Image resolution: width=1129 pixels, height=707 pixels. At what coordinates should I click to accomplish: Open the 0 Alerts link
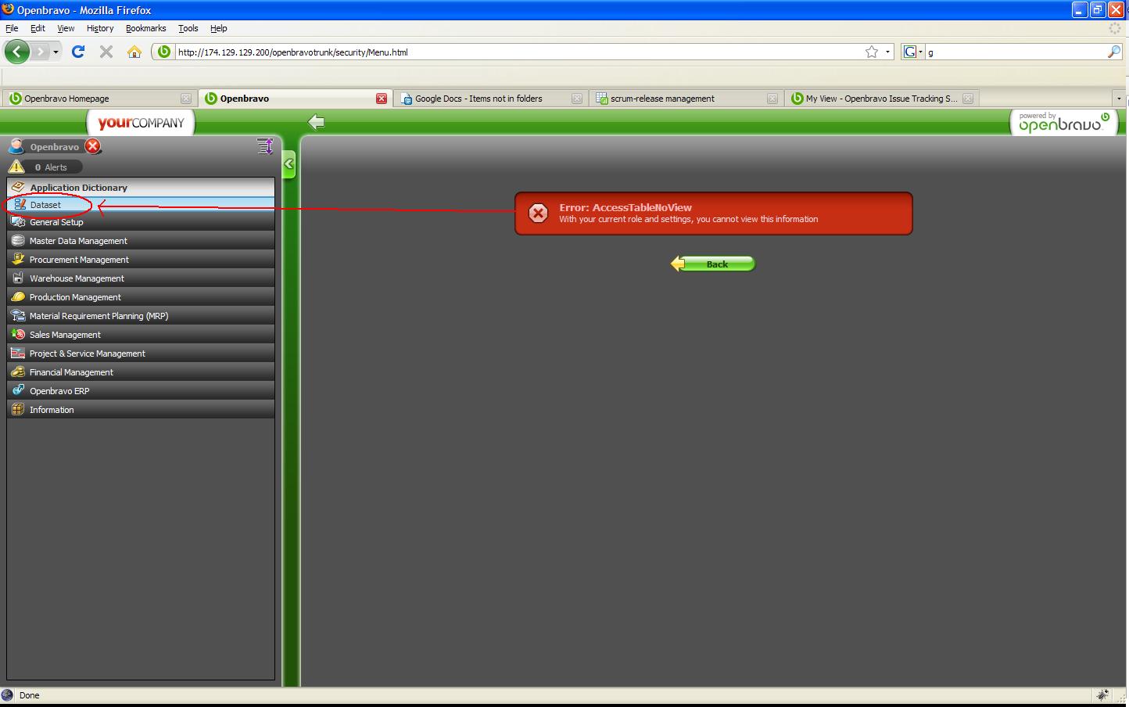[52, 167]
